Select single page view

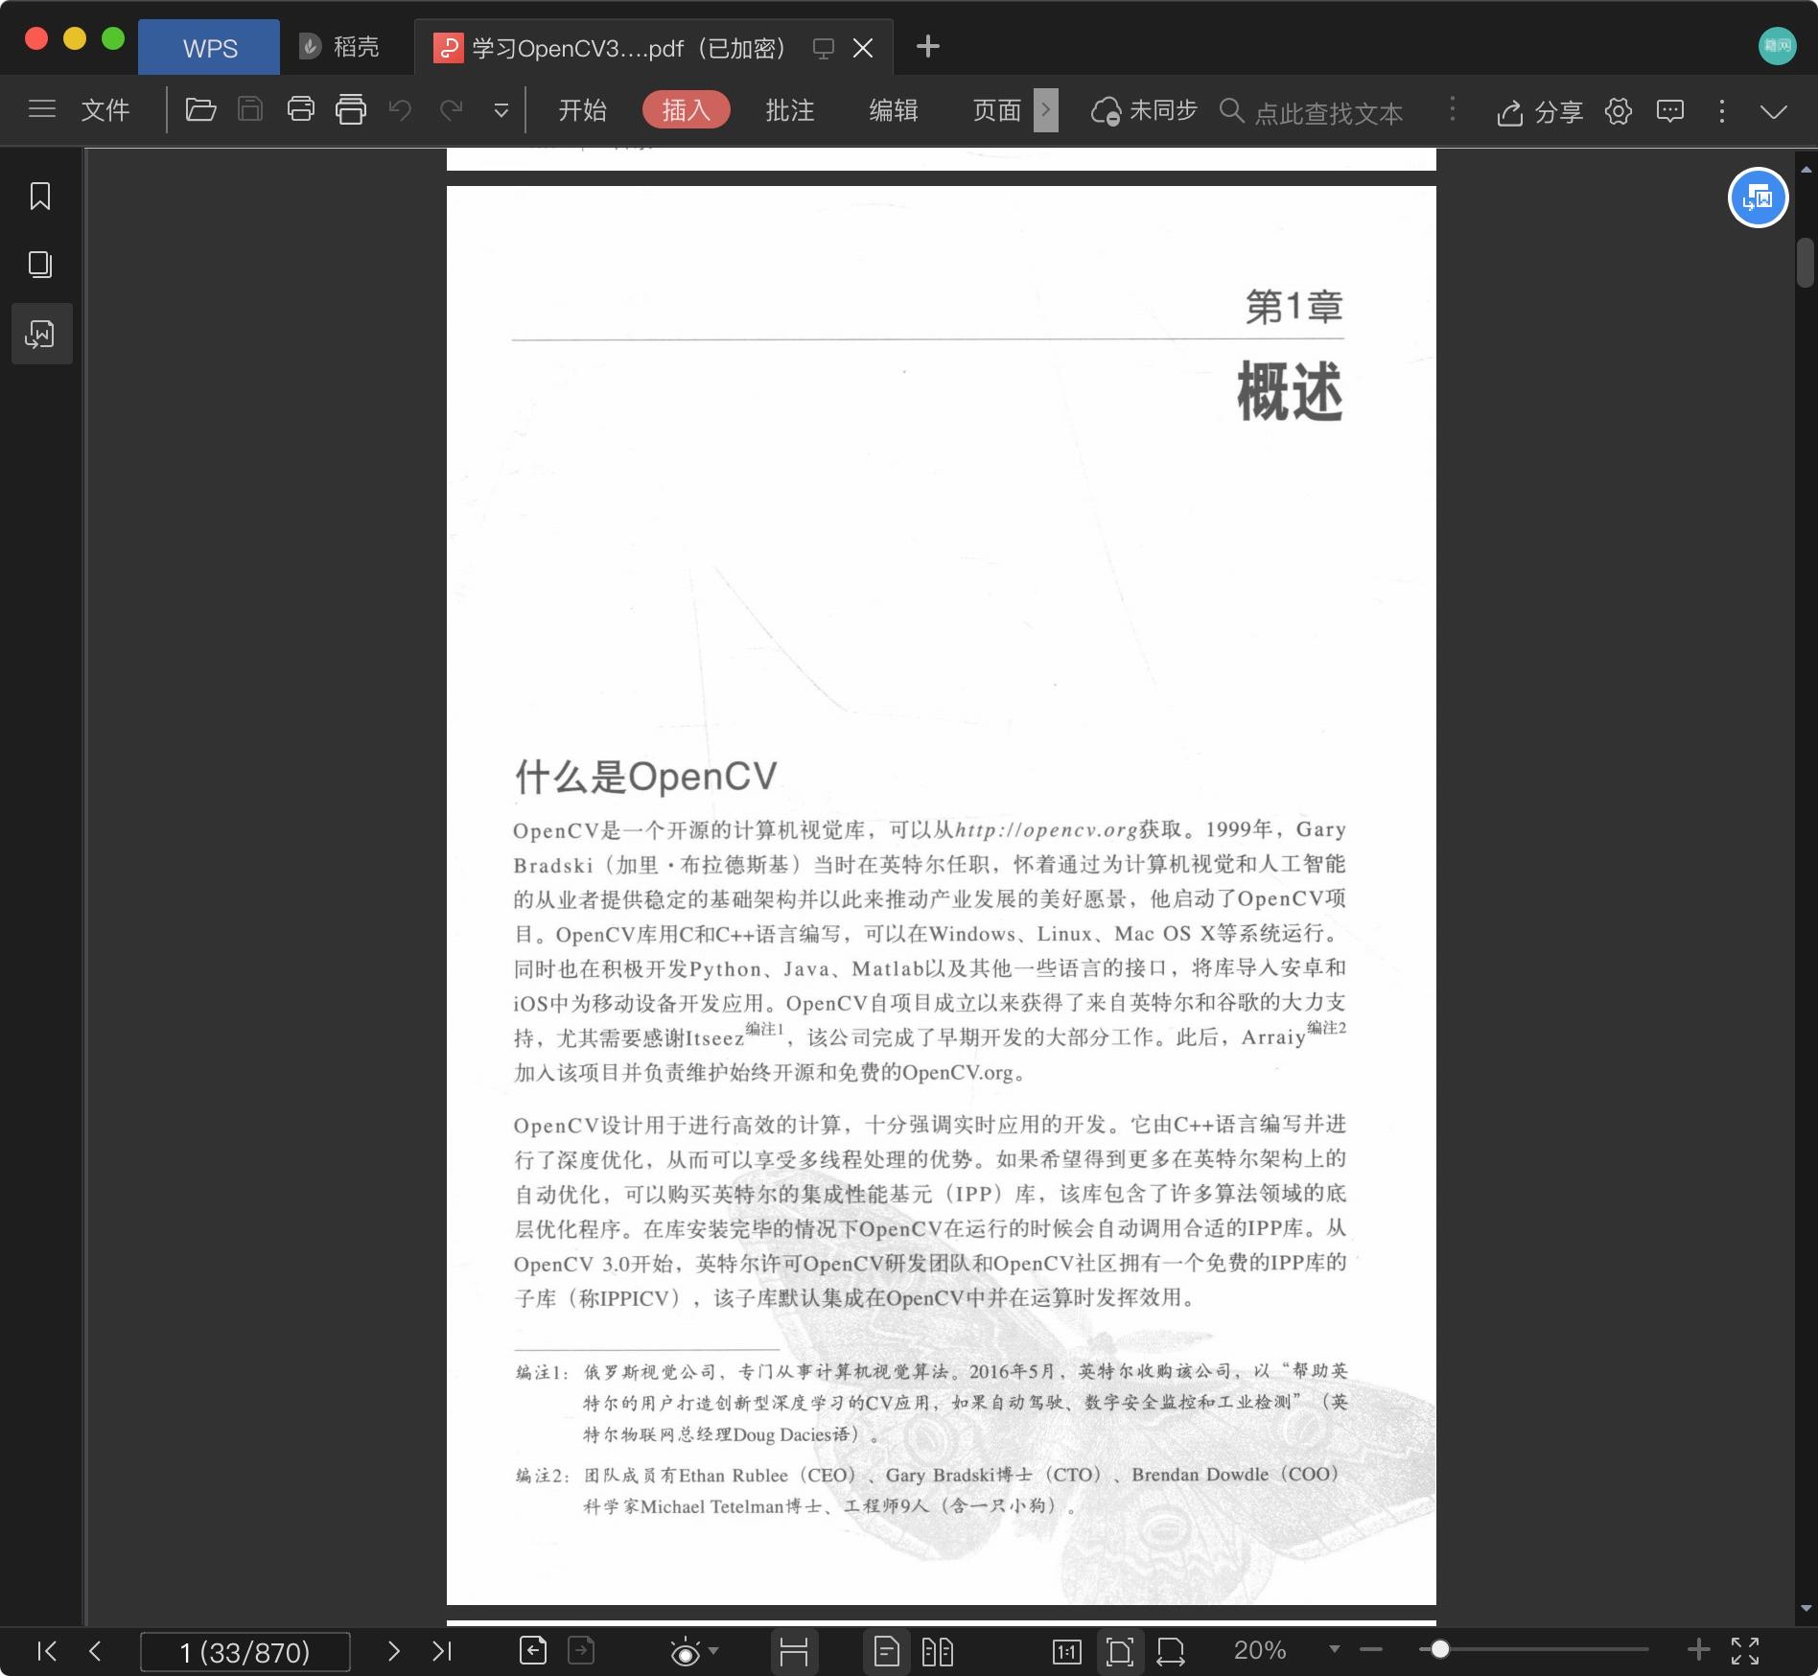(887, 1651)
